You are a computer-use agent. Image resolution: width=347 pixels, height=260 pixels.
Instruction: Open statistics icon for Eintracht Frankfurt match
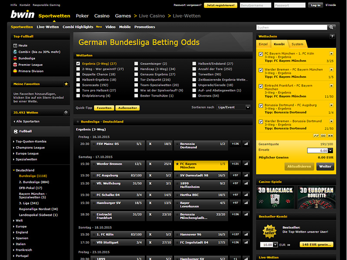[246, 214]
